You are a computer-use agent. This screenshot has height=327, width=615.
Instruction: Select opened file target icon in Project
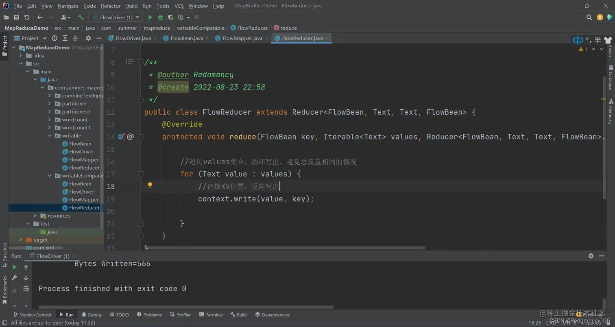pyautogui.click(x=55, y=38)
